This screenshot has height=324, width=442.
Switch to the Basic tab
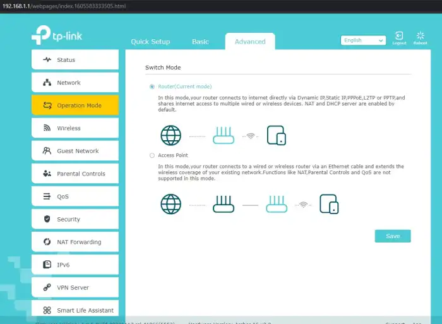(200, 42)
